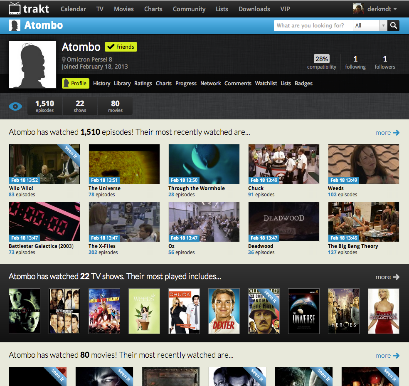This screenshot has width=409, height=386.
Task: Switch to the Watchlist tab
Action: click(266, 84)
